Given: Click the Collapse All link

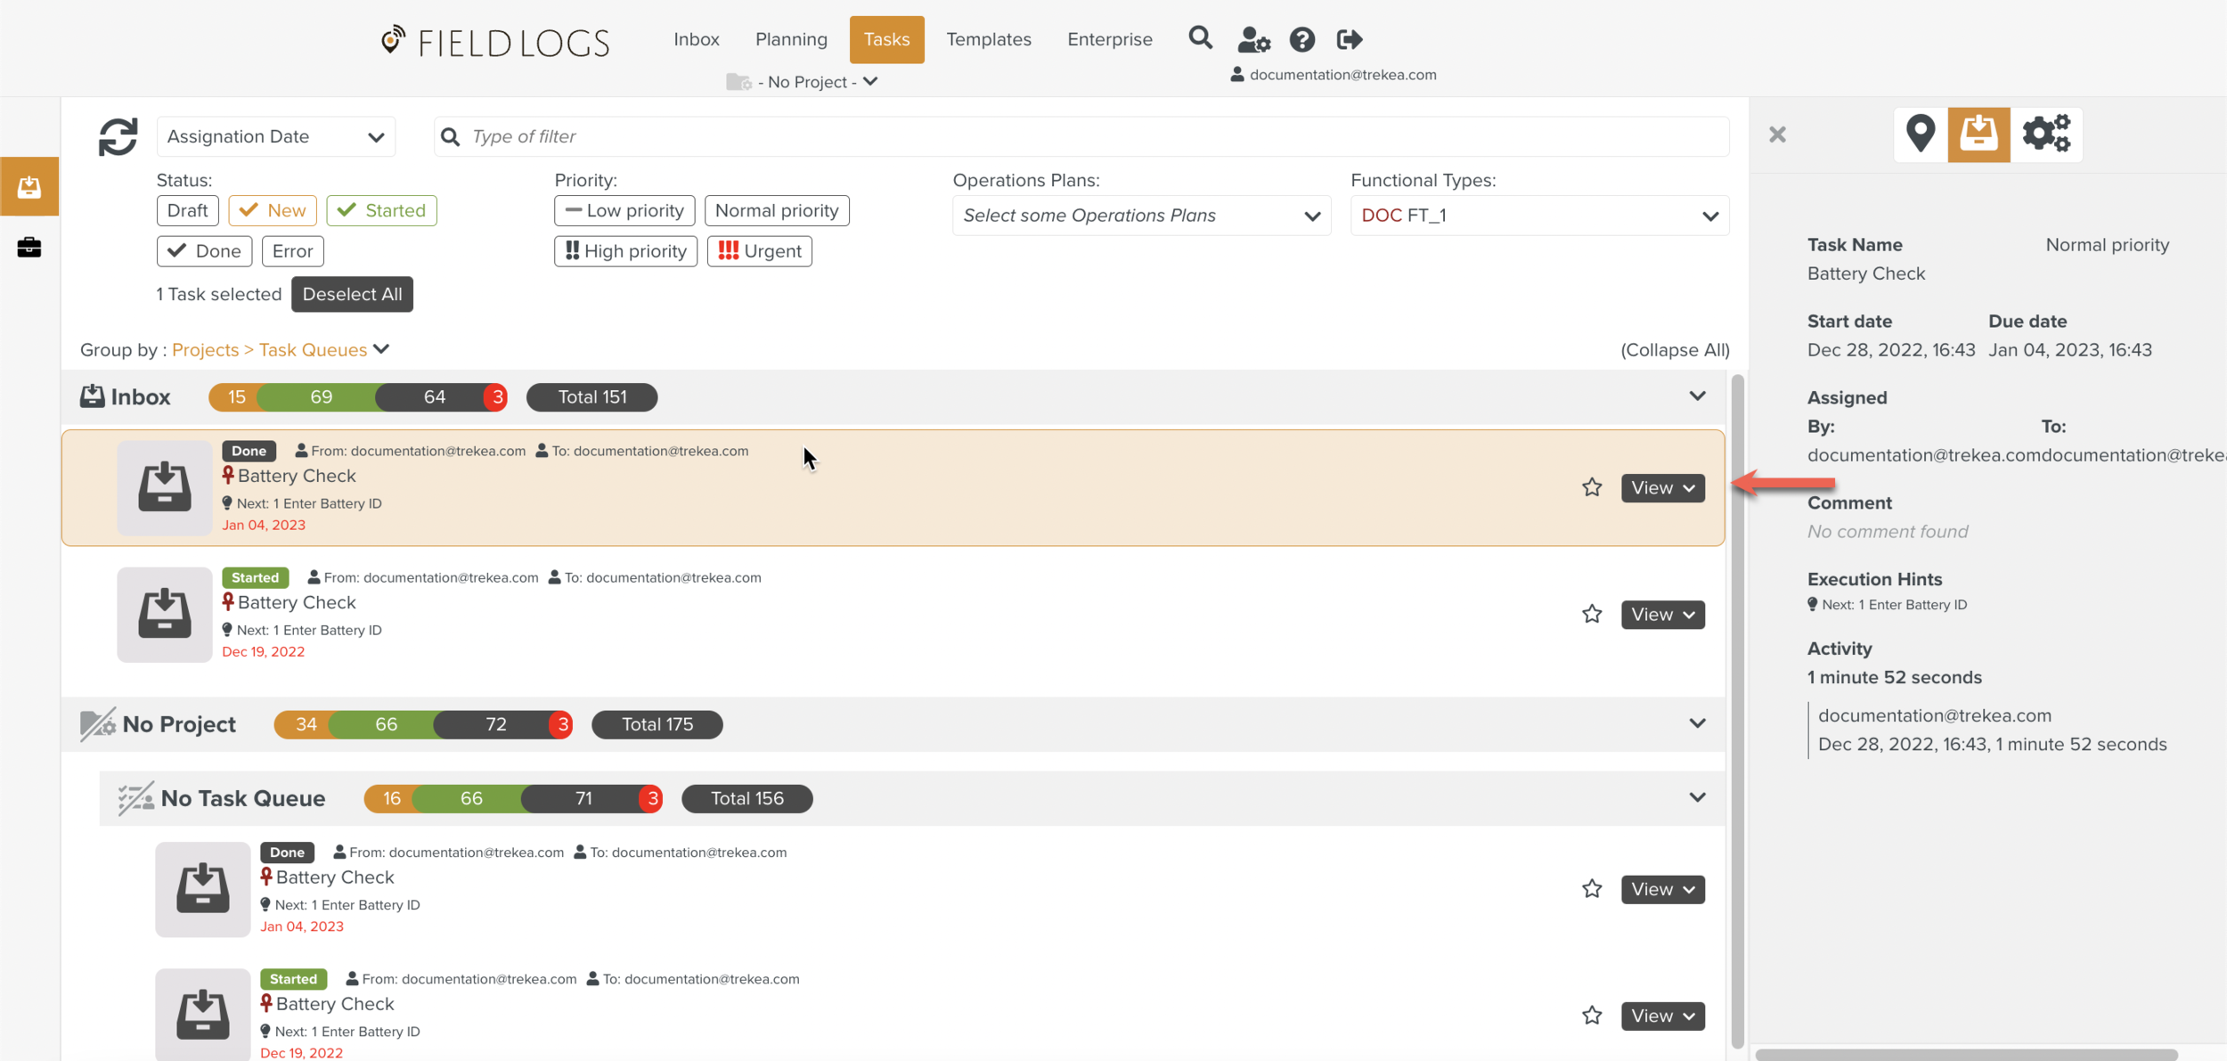Looking at the screenshot, I should click(1674, 350).
